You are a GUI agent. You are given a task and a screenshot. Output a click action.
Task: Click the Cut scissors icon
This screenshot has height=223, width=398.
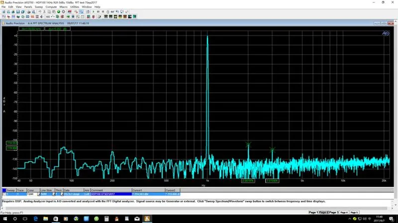44,11
